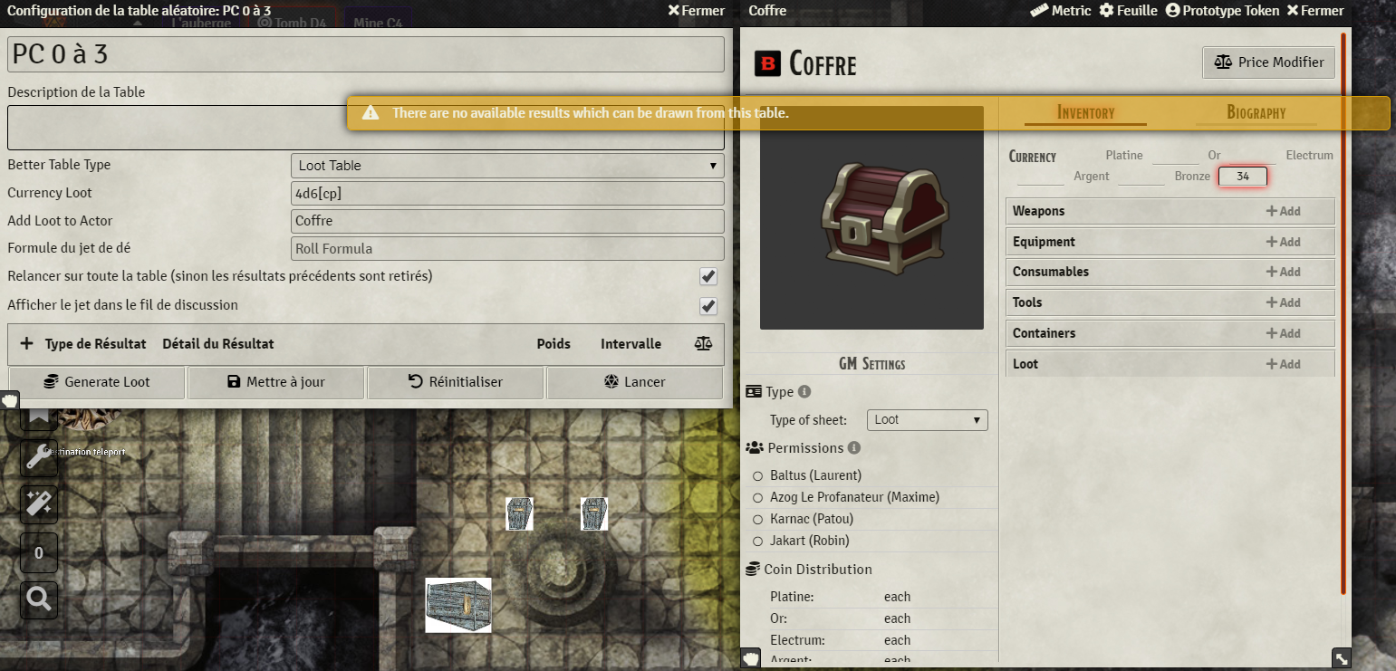Open the 'Type of sheet' Loot dropdown

click(x=926, y=419)
